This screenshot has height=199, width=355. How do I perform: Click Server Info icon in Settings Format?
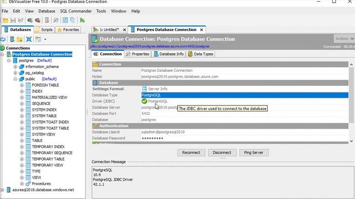click(x=144, y=88)
